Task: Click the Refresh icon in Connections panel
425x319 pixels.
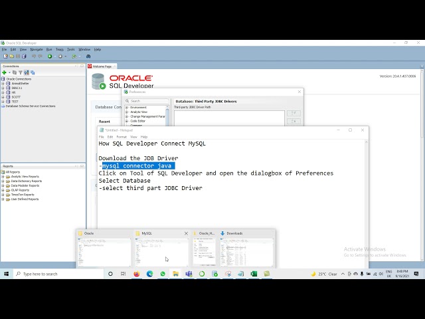Action: click(15, 72)
